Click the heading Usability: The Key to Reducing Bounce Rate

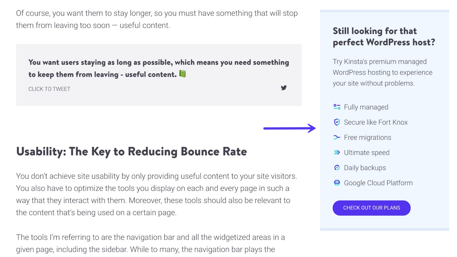tap(132, 151)
